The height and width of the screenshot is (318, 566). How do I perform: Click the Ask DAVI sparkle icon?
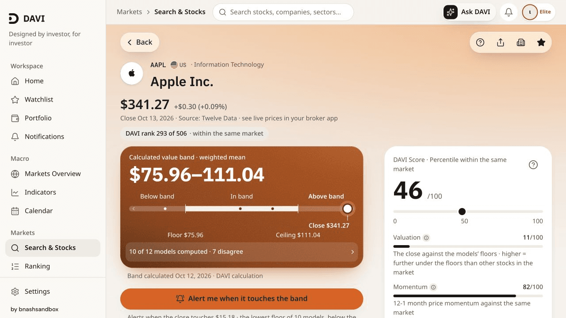click(451, 12)
